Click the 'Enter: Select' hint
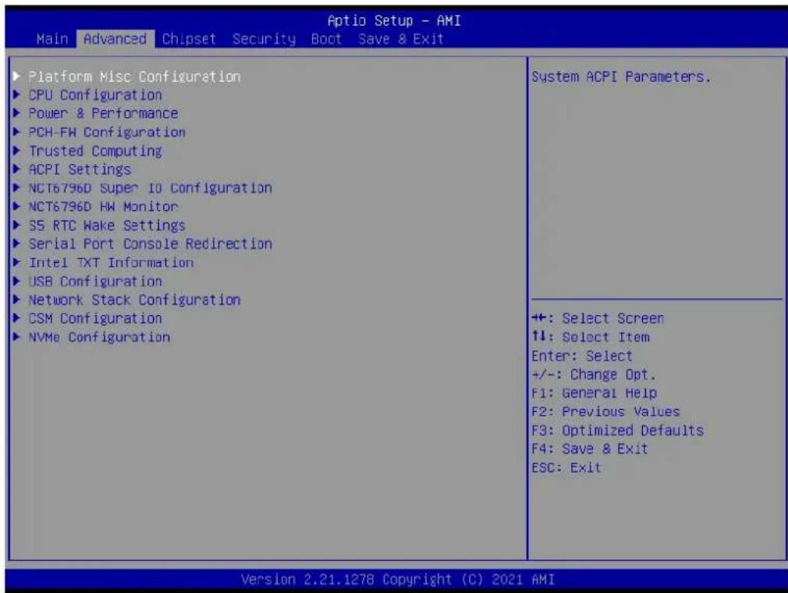788x593 pixels. [582, 356]
